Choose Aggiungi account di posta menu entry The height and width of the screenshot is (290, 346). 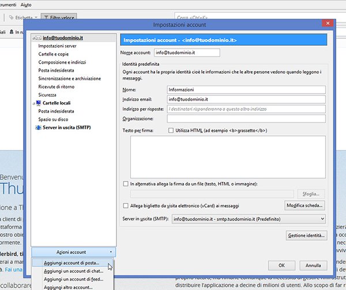click(73, 263)
